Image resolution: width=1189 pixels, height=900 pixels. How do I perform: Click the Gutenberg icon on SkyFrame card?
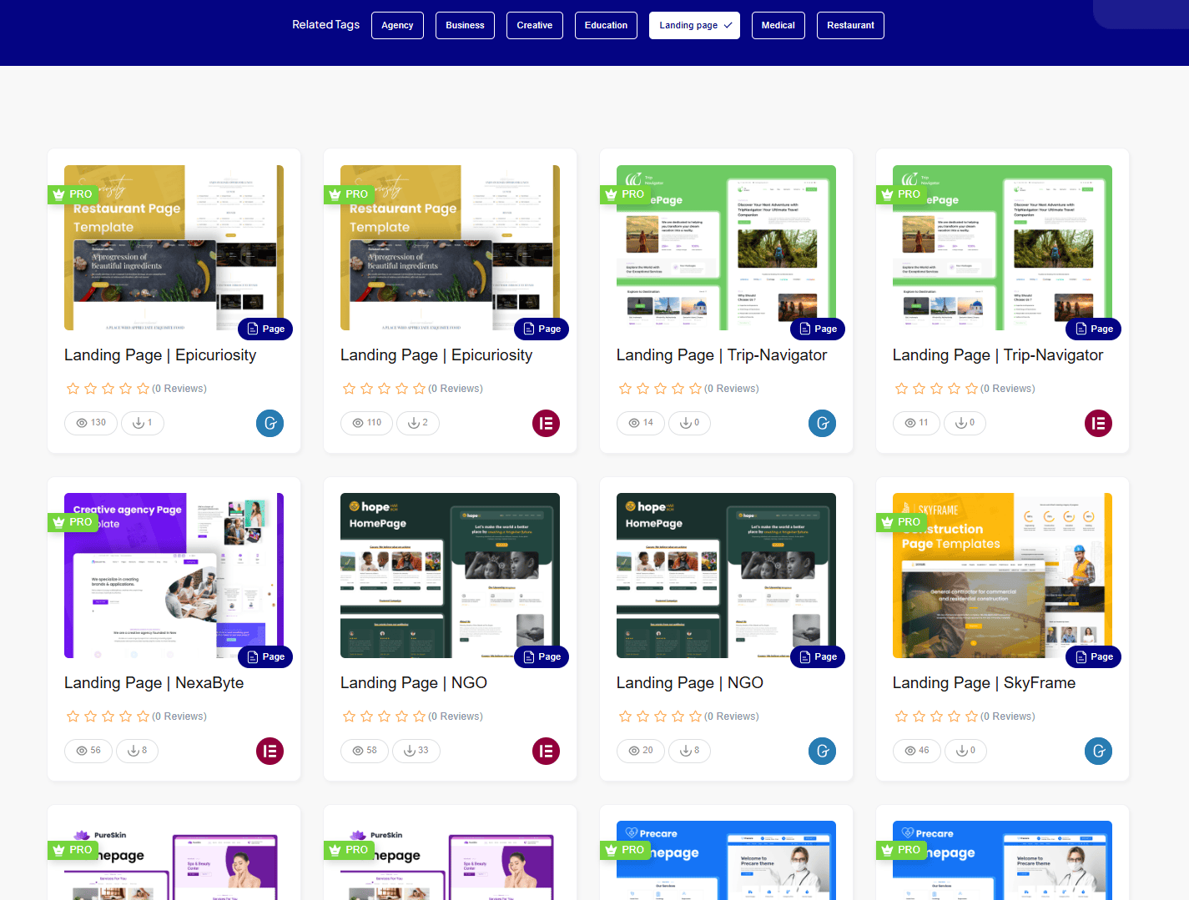click(x=1098, y=751)
